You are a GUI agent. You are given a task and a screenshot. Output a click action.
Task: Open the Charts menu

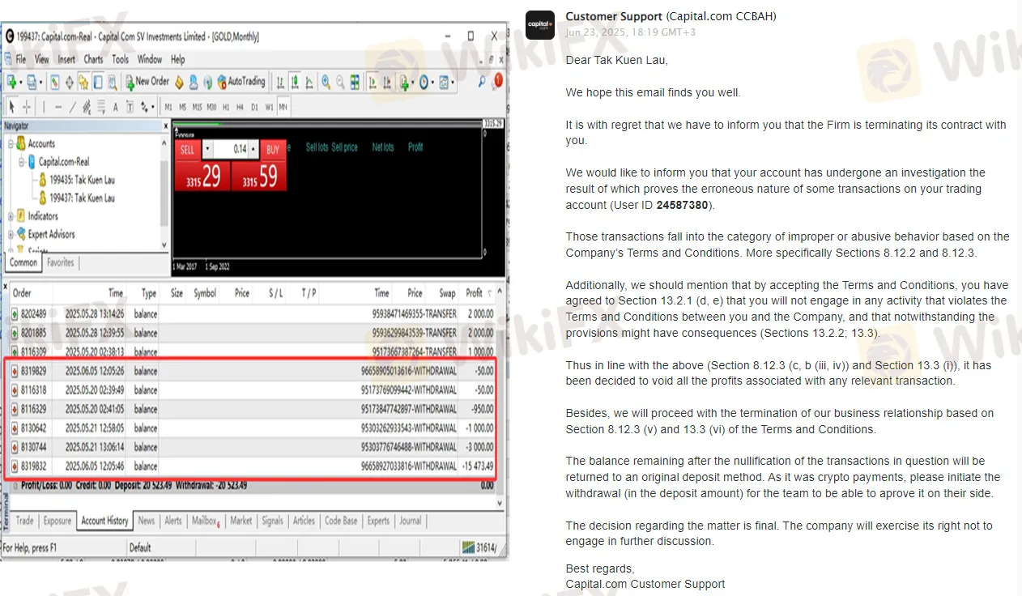tap(93, 59)
